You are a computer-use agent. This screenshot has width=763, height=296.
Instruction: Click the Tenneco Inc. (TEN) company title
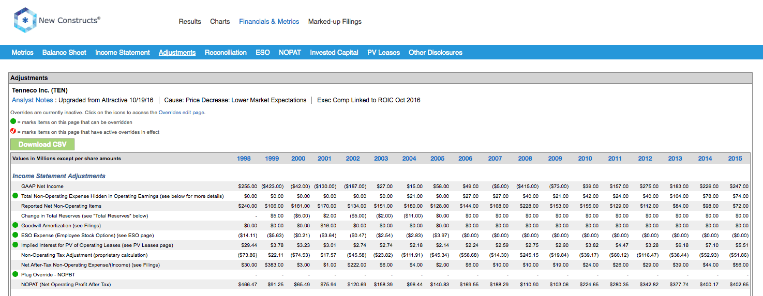pos(40,90)
